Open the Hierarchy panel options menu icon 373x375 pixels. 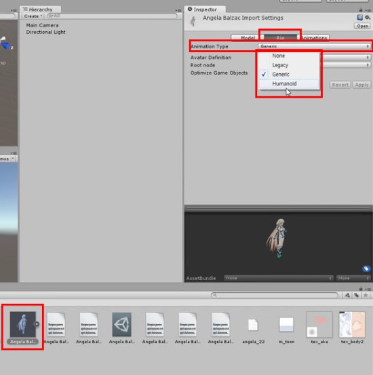pyautogui.click(x=178, y=10)
